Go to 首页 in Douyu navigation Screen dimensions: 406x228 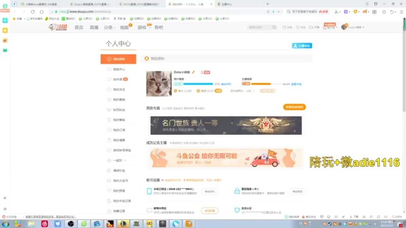click(x=79, y=27)
